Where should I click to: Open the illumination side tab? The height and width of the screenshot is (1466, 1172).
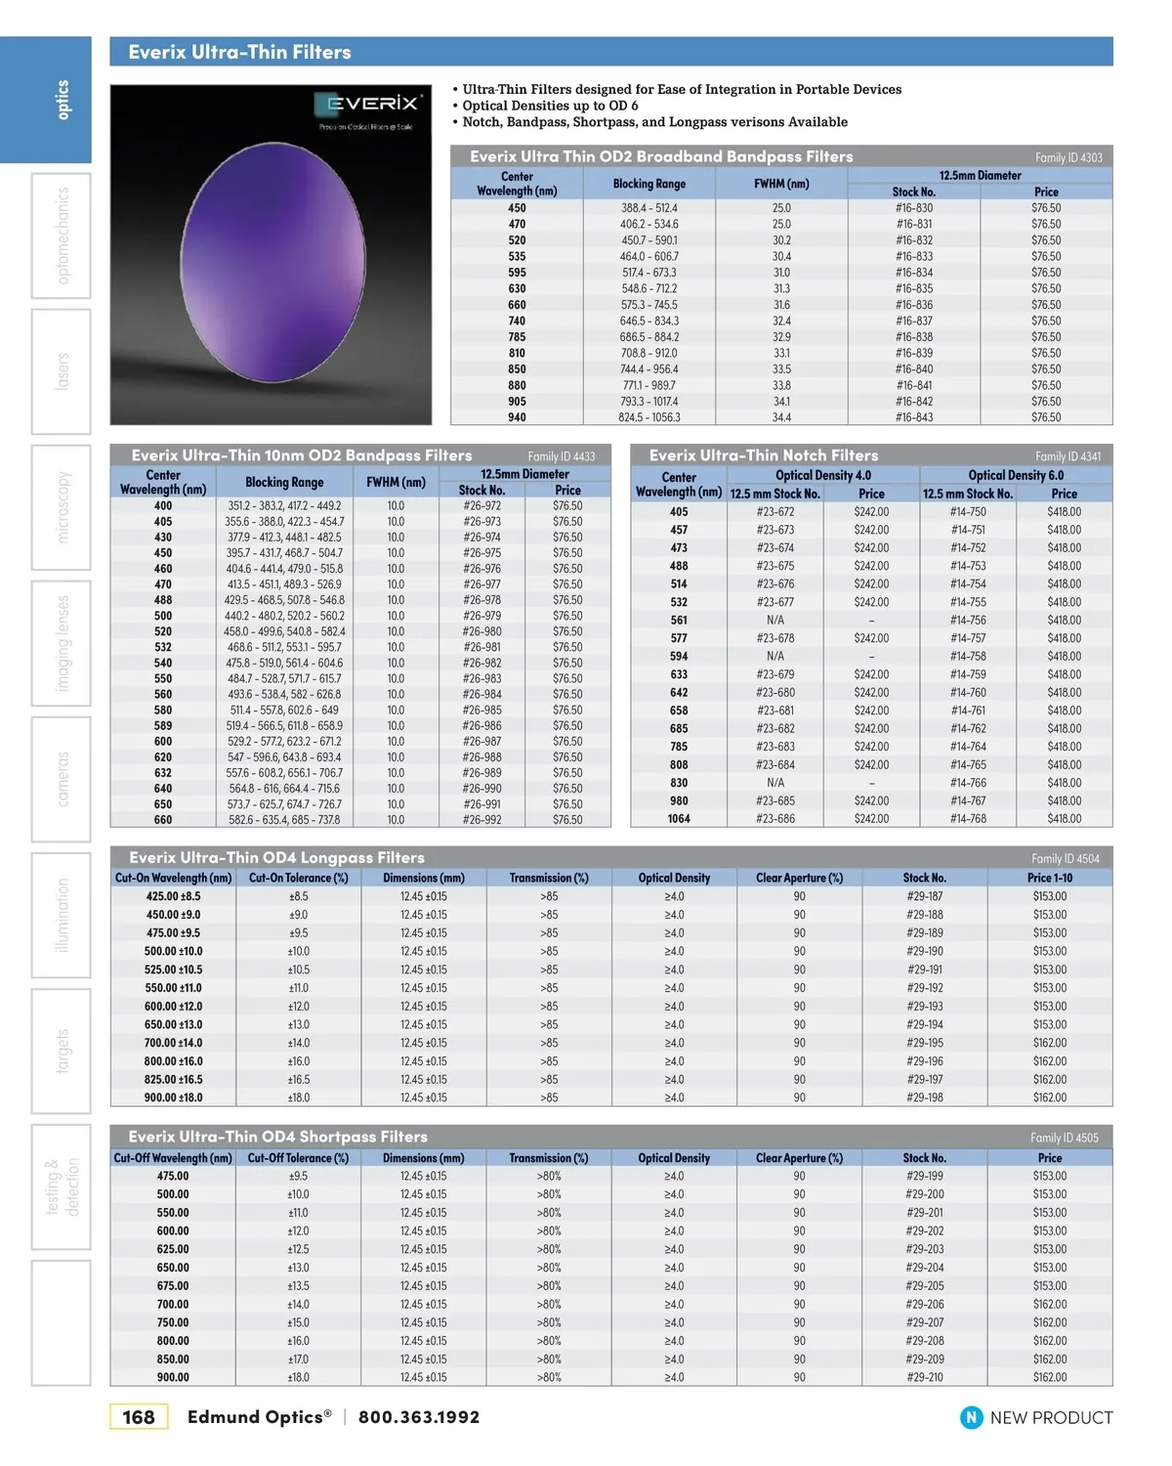[62, 915]
